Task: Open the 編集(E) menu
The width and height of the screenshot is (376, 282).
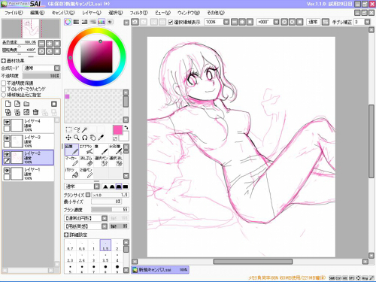Action: pos(37,13)
